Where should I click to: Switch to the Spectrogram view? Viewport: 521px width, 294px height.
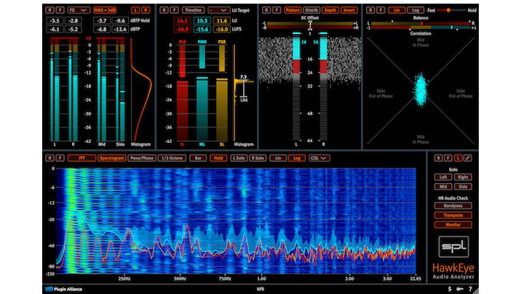point(111,158)
